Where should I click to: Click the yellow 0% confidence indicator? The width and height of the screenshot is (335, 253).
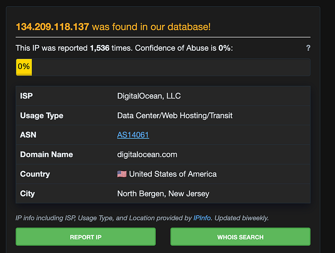pyautogui.click(x=24, y=67)
